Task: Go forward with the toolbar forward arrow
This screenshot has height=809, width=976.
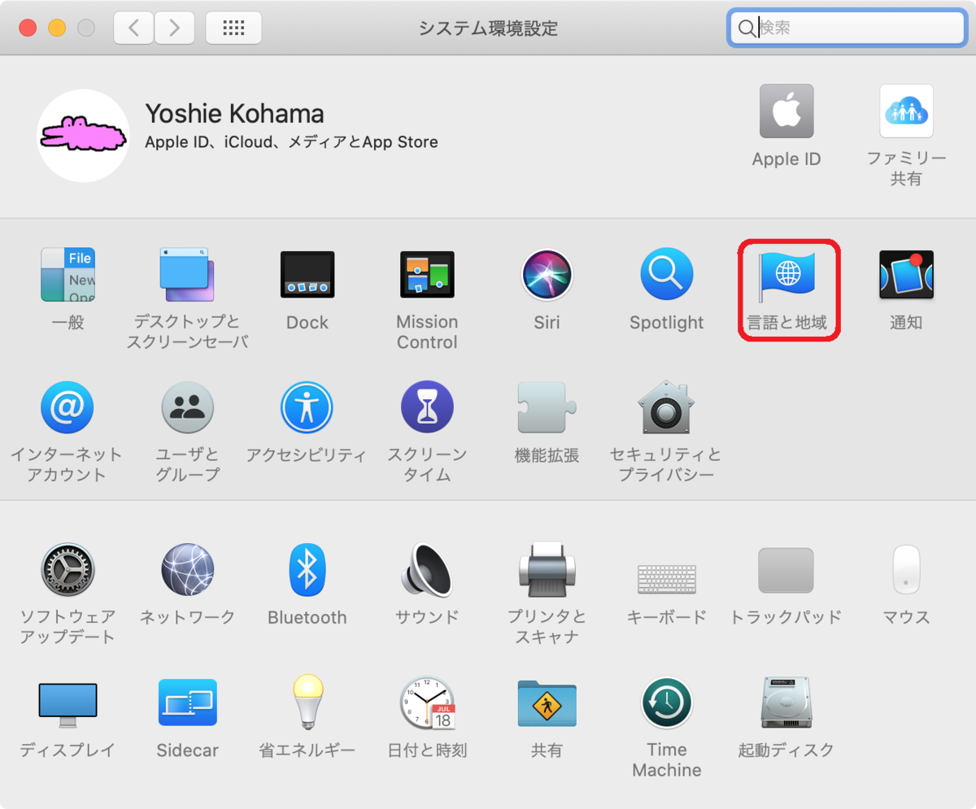Action: click(x=174, y=28)
